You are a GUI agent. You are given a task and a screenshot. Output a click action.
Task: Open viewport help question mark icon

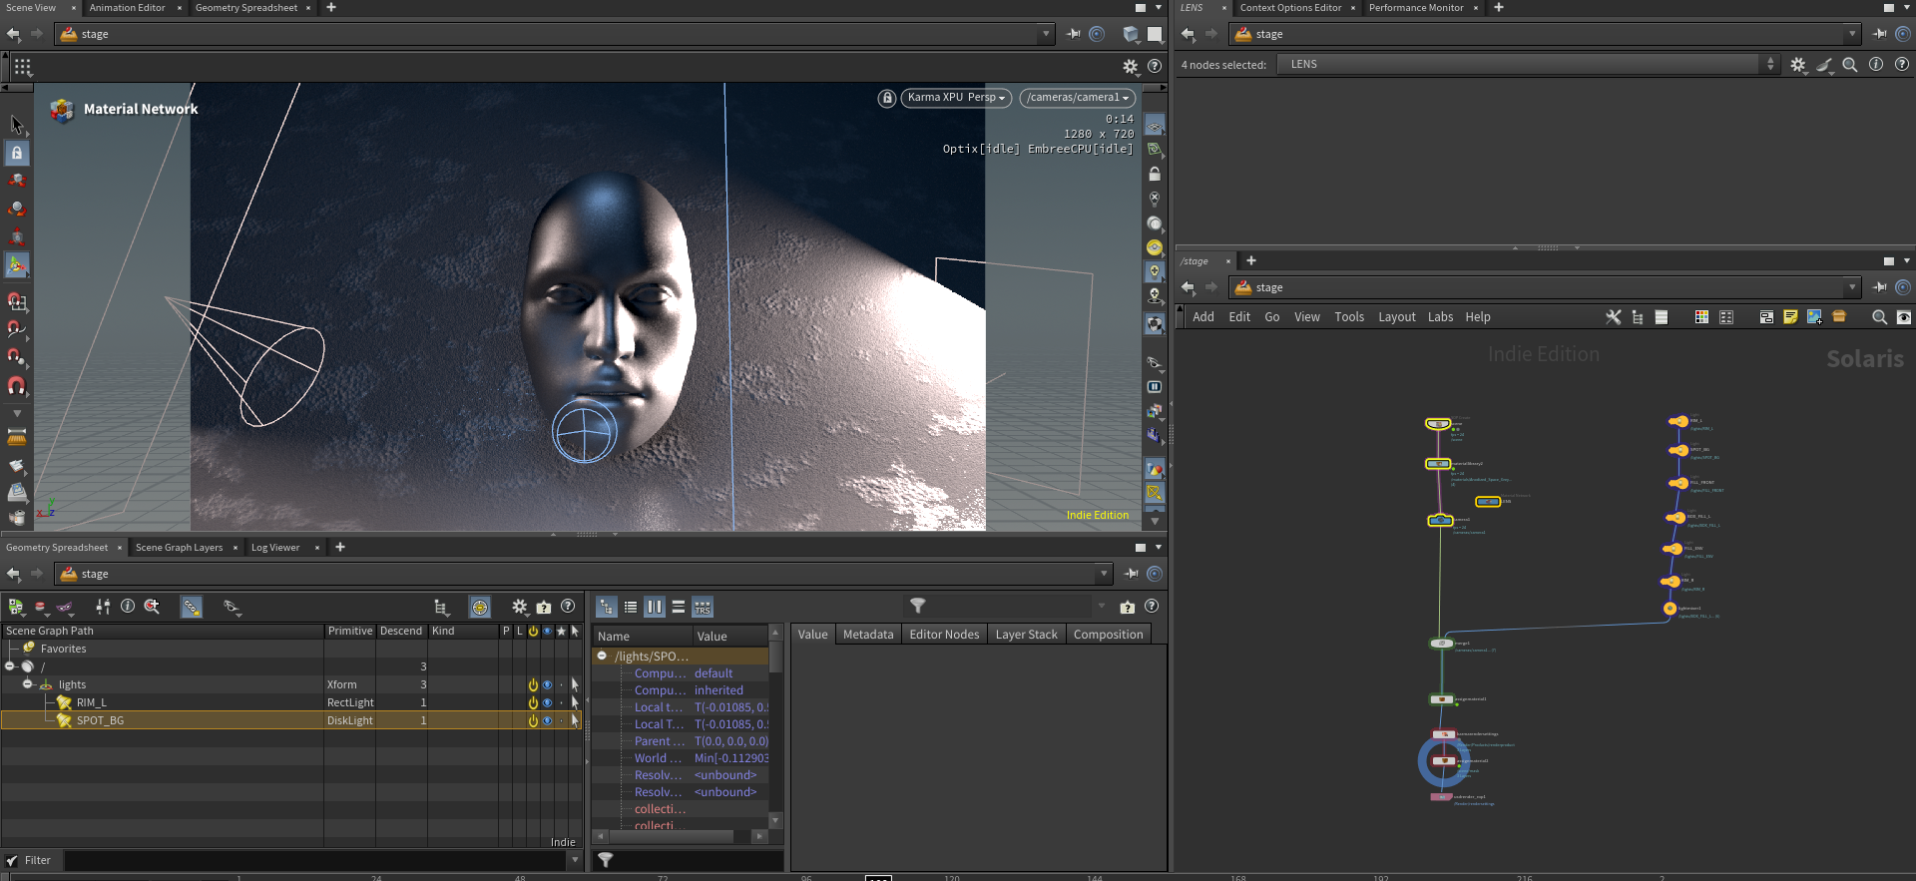1155,66
